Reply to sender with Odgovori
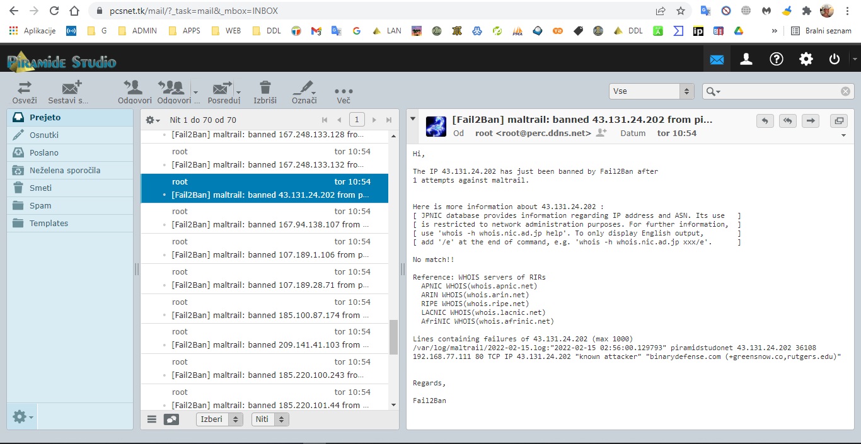This screenshot has width=861, height=444. 134,92
